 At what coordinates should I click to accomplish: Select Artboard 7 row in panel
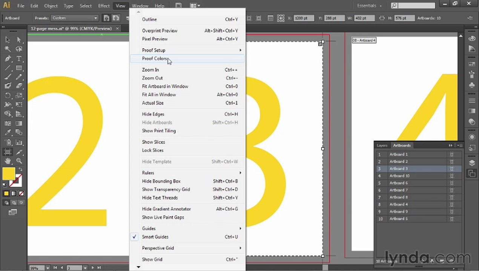point(419,190)
